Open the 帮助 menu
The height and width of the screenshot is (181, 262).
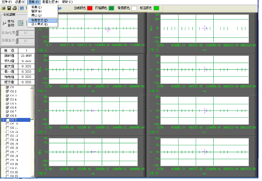[67, 2]
